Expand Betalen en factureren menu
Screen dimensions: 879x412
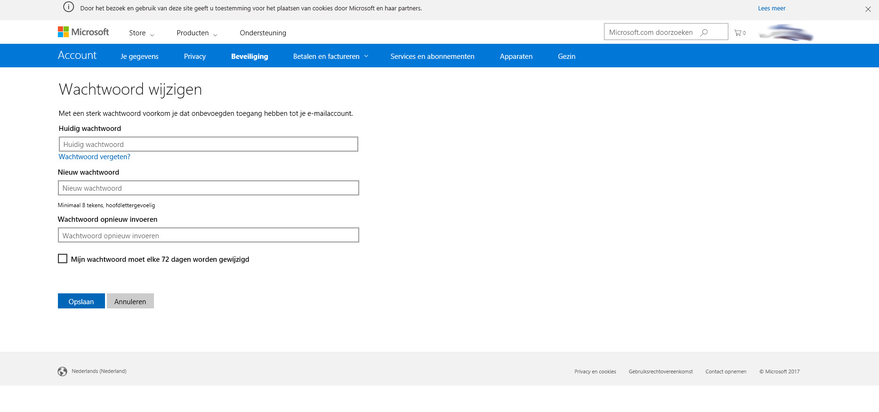pyautogui.click(x=331, y=57)
